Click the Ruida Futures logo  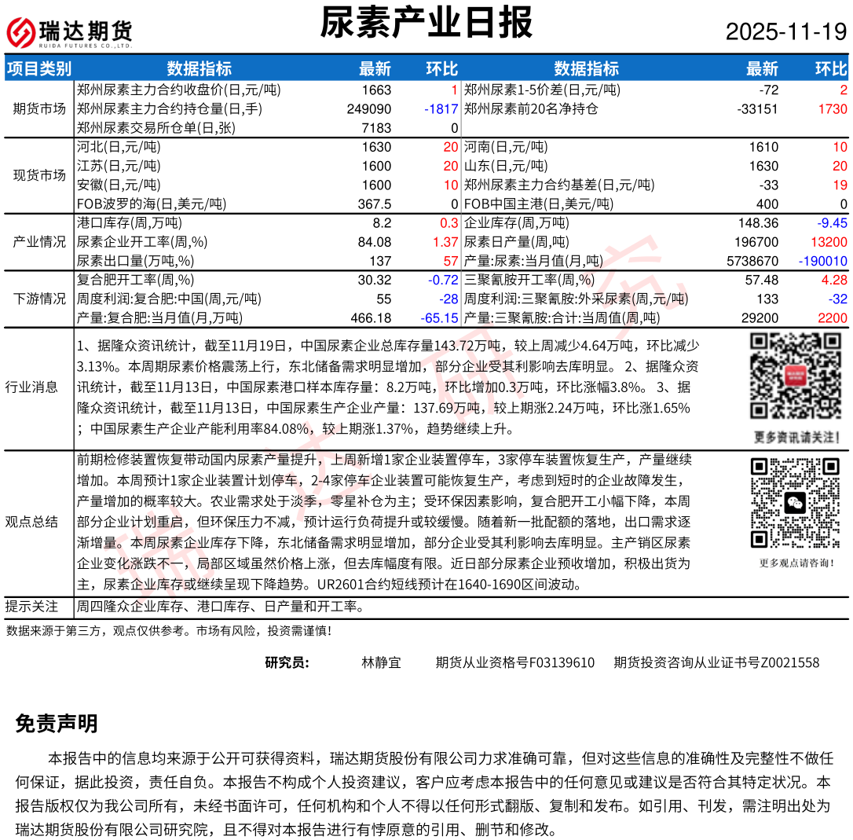(x=69, y=32)
